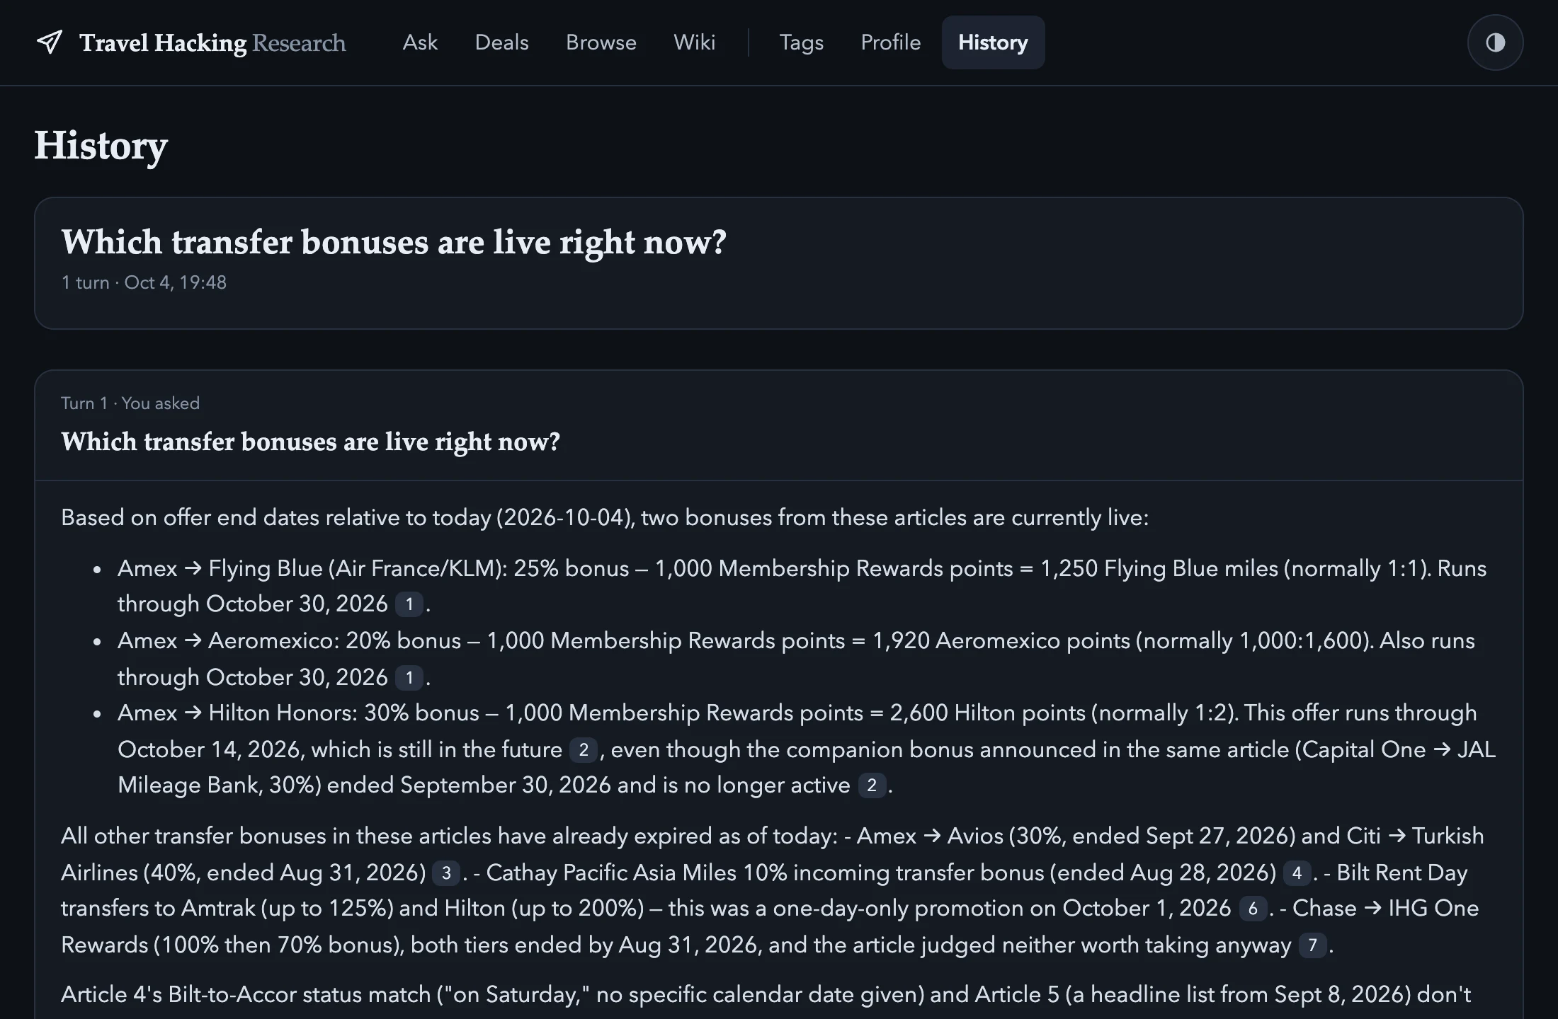Click the Turn 1 question heading

310,442
